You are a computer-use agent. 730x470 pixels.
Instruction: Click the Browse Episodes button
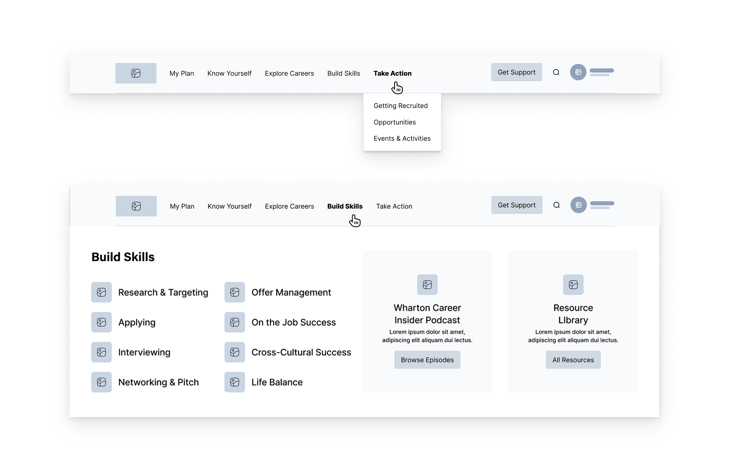(427, 360)
